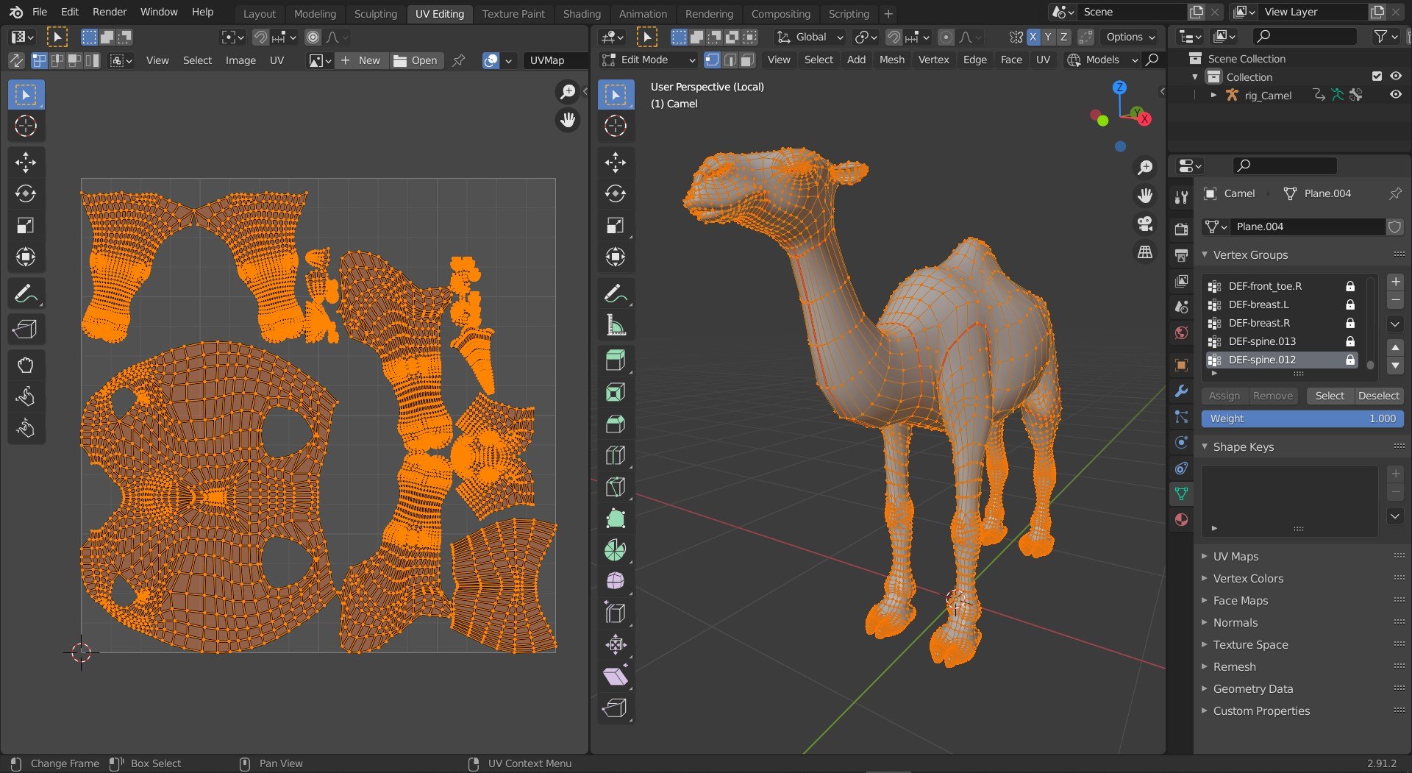The image size is (1412, 773).
Task: Unlock the DEF-spine.012 vertex group
Action: tap(1350, 360)
